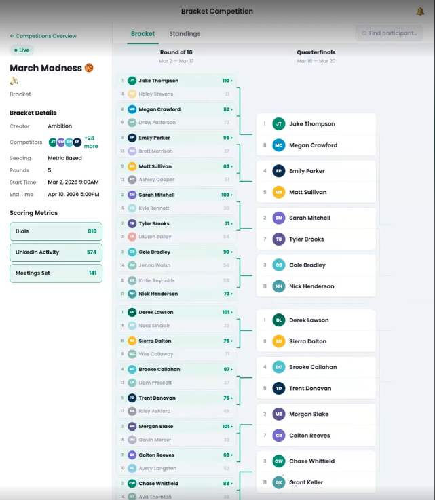The image size is (435, 500).
Task: Select the LinkedIn Activity metric card
Action: pyautogui.click(x=56, y=252)
